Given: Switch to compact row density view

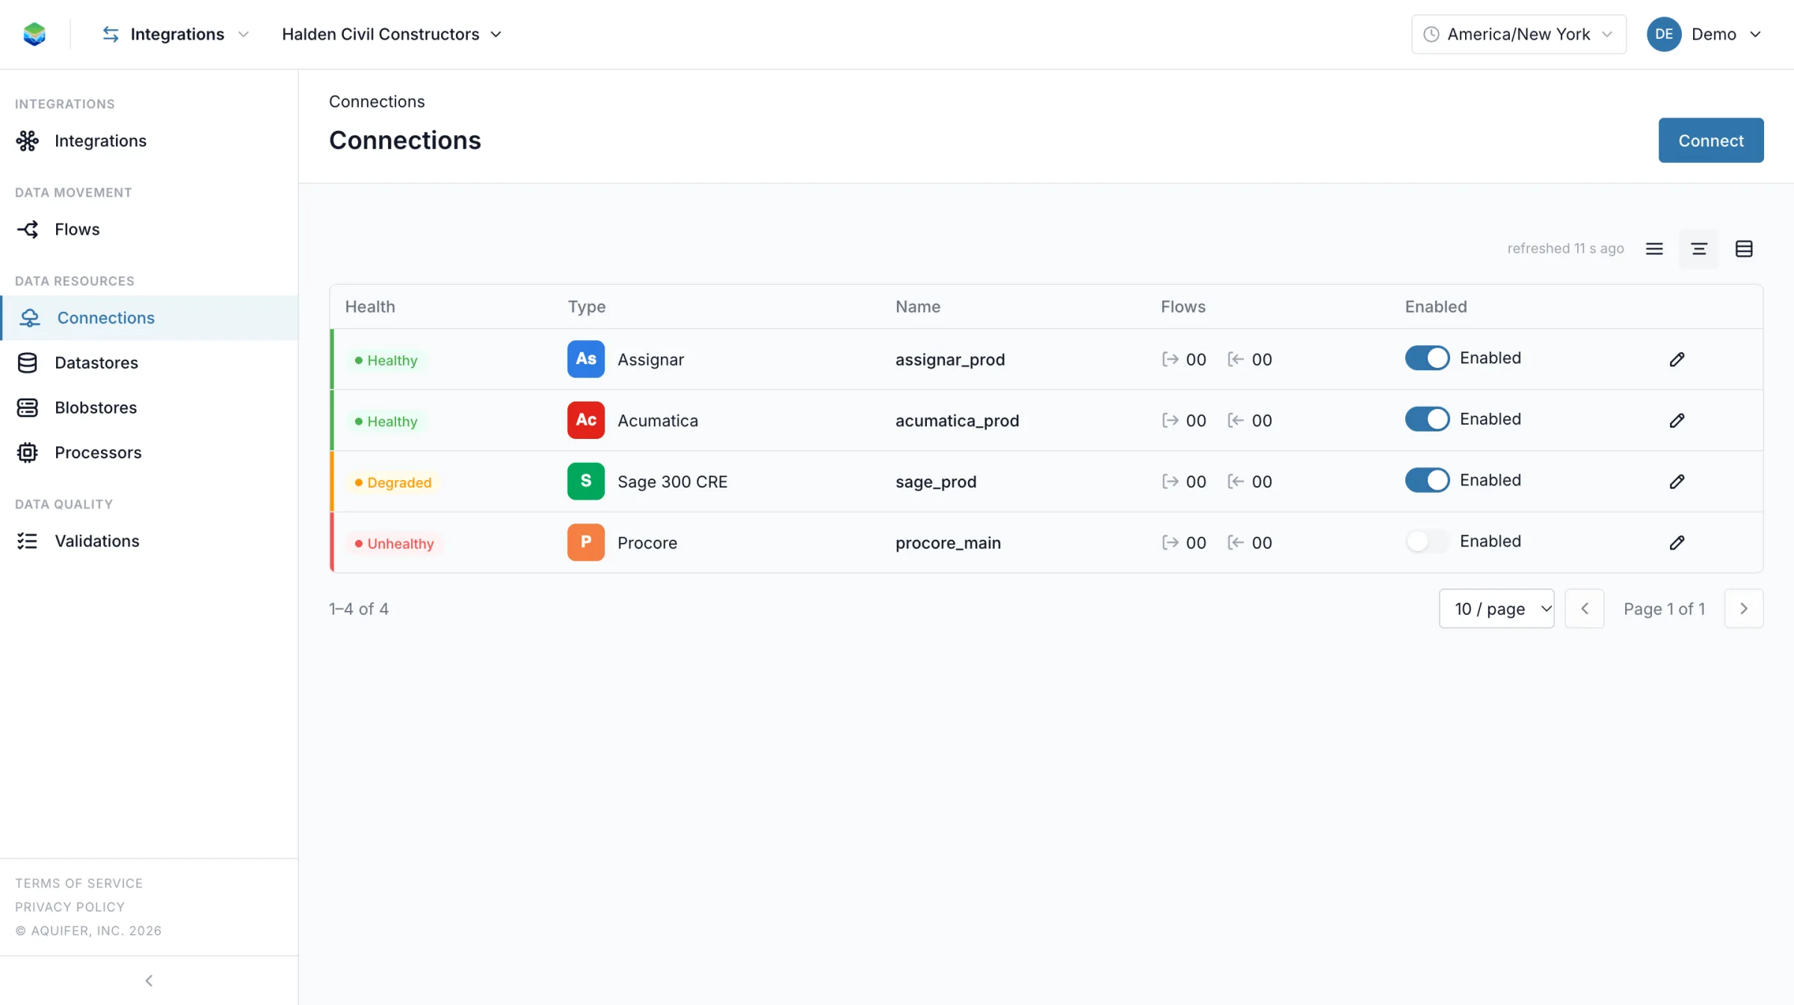Looking at the screenshot, I should coord(1654,249).
